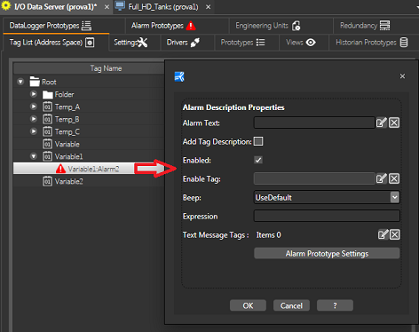Click the red warning icon beside Alarm Prototypes
The image size is (419, 332).
click(x=191, y=26)
